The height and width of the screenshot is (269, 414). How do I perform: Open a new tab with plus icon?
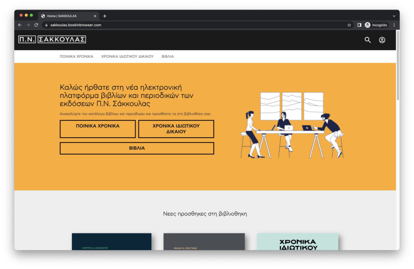pos(105,16)
